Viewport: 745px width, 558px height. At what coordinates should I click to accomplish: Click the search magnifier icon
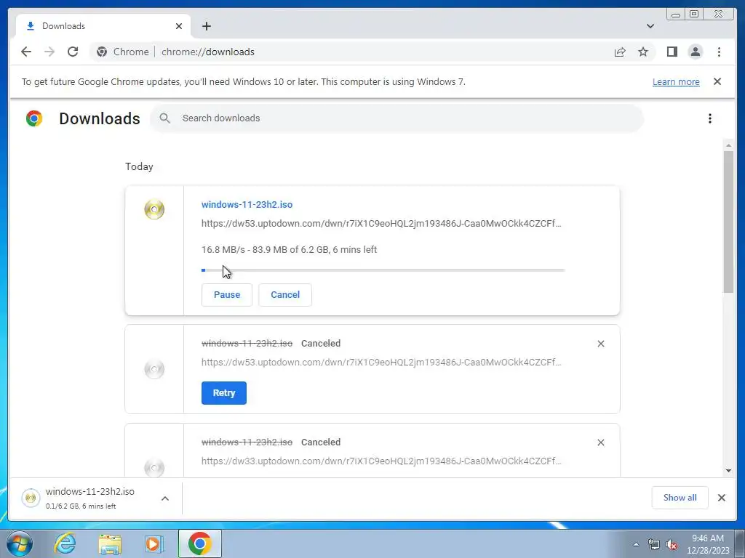point(164,118)
